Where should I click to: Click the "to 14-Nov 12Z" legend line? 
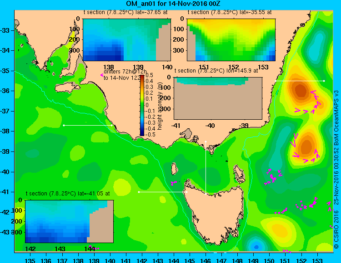pos(122,78)
